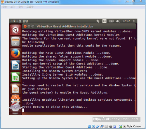
Task: Open the 장치 (Devices) menu
Action: [x=21, y=7]
